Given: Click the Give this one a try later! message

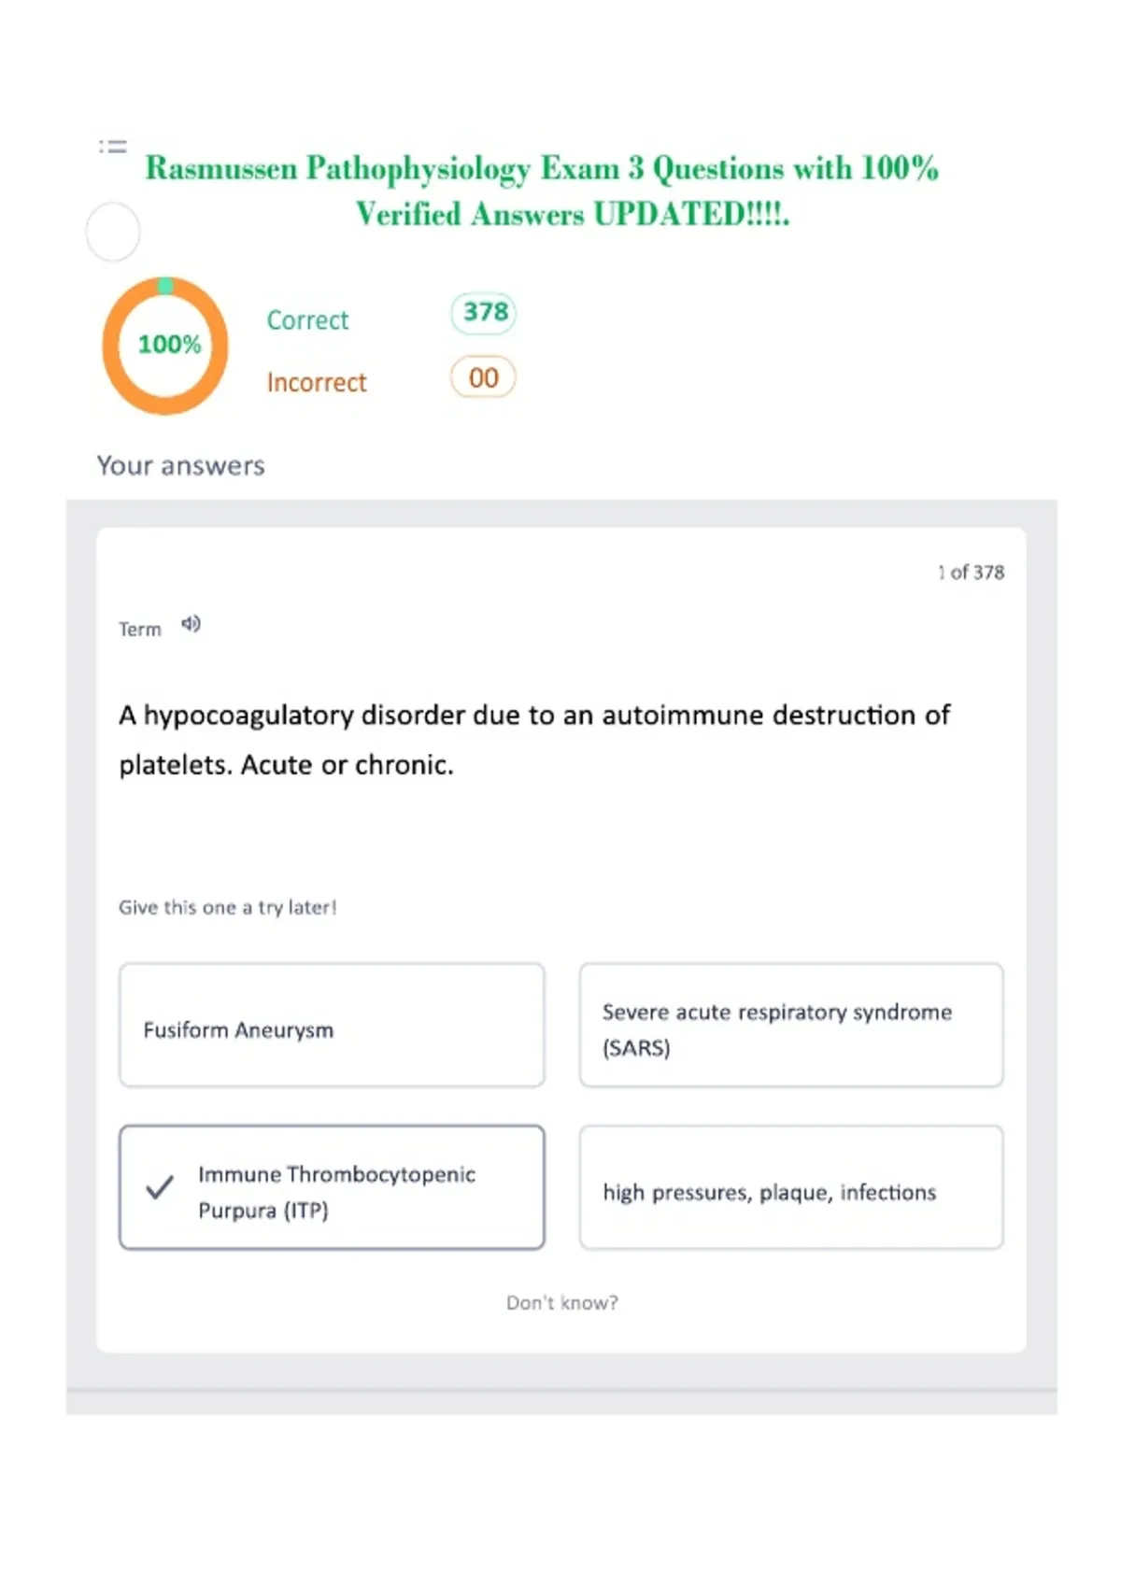Looking at the screenshot, I should pyautogui.click(x=228, y=907).
